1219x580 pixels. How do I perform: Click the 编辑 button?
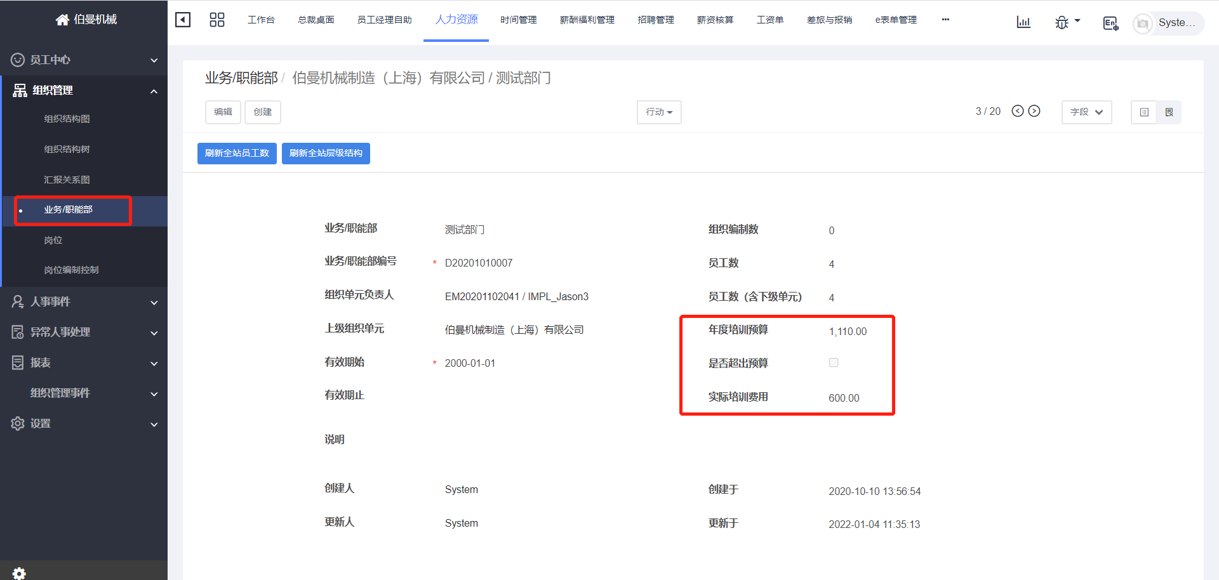223,112
